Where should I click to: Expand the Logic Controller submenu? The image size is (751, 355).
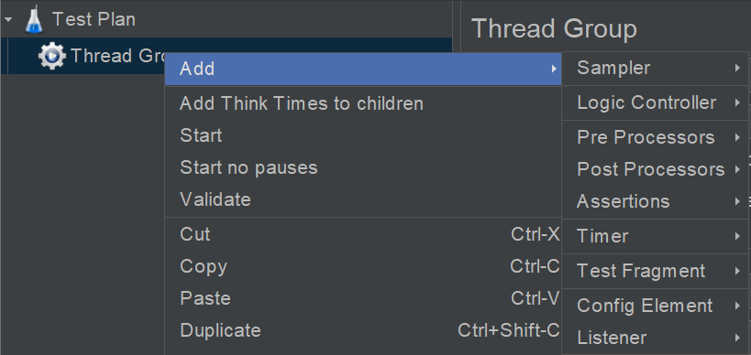(x=656, y=102)
